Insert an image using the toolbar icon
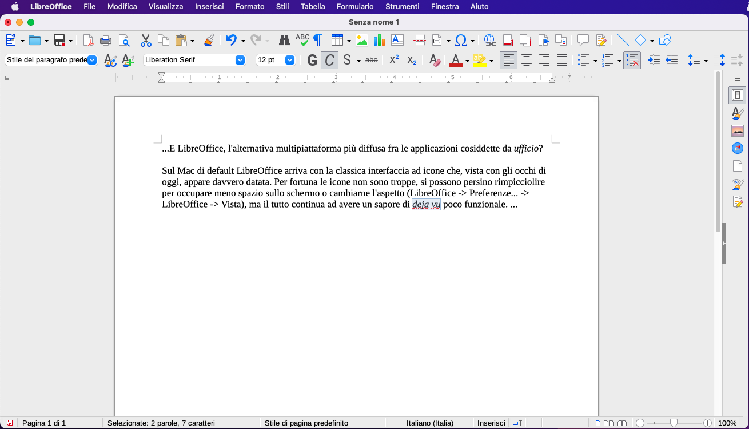The width and height of the screenshot is (749, 429). (x=361, y=40)
